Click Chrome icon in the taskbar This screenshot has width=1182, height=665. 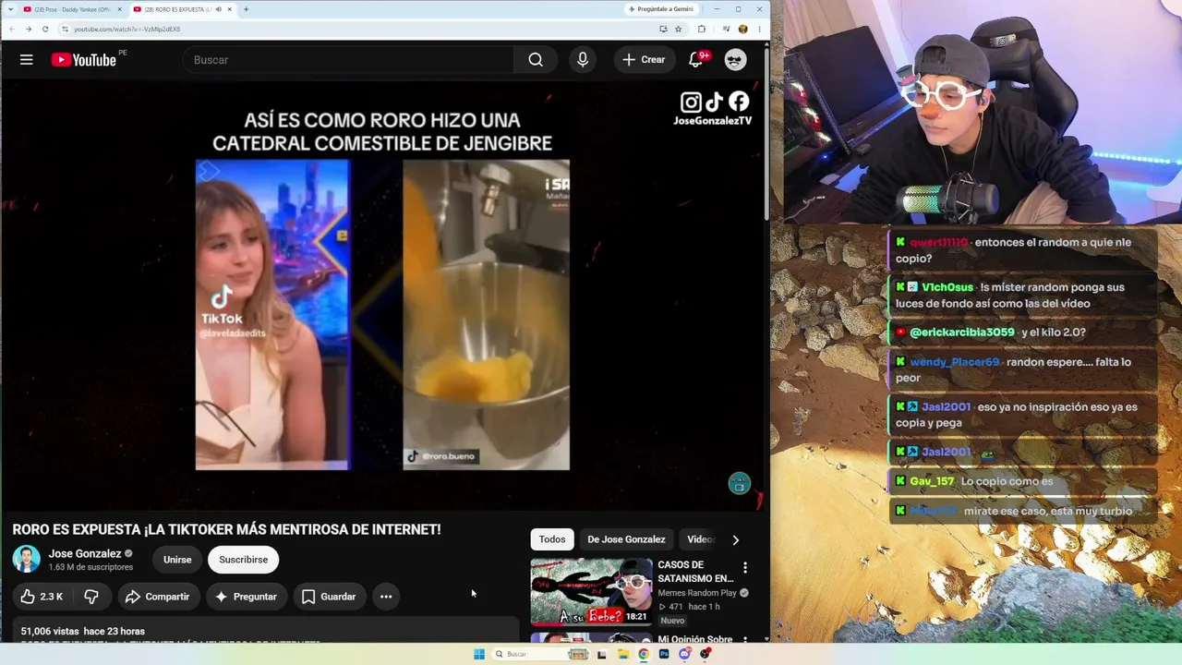[644, 654]
